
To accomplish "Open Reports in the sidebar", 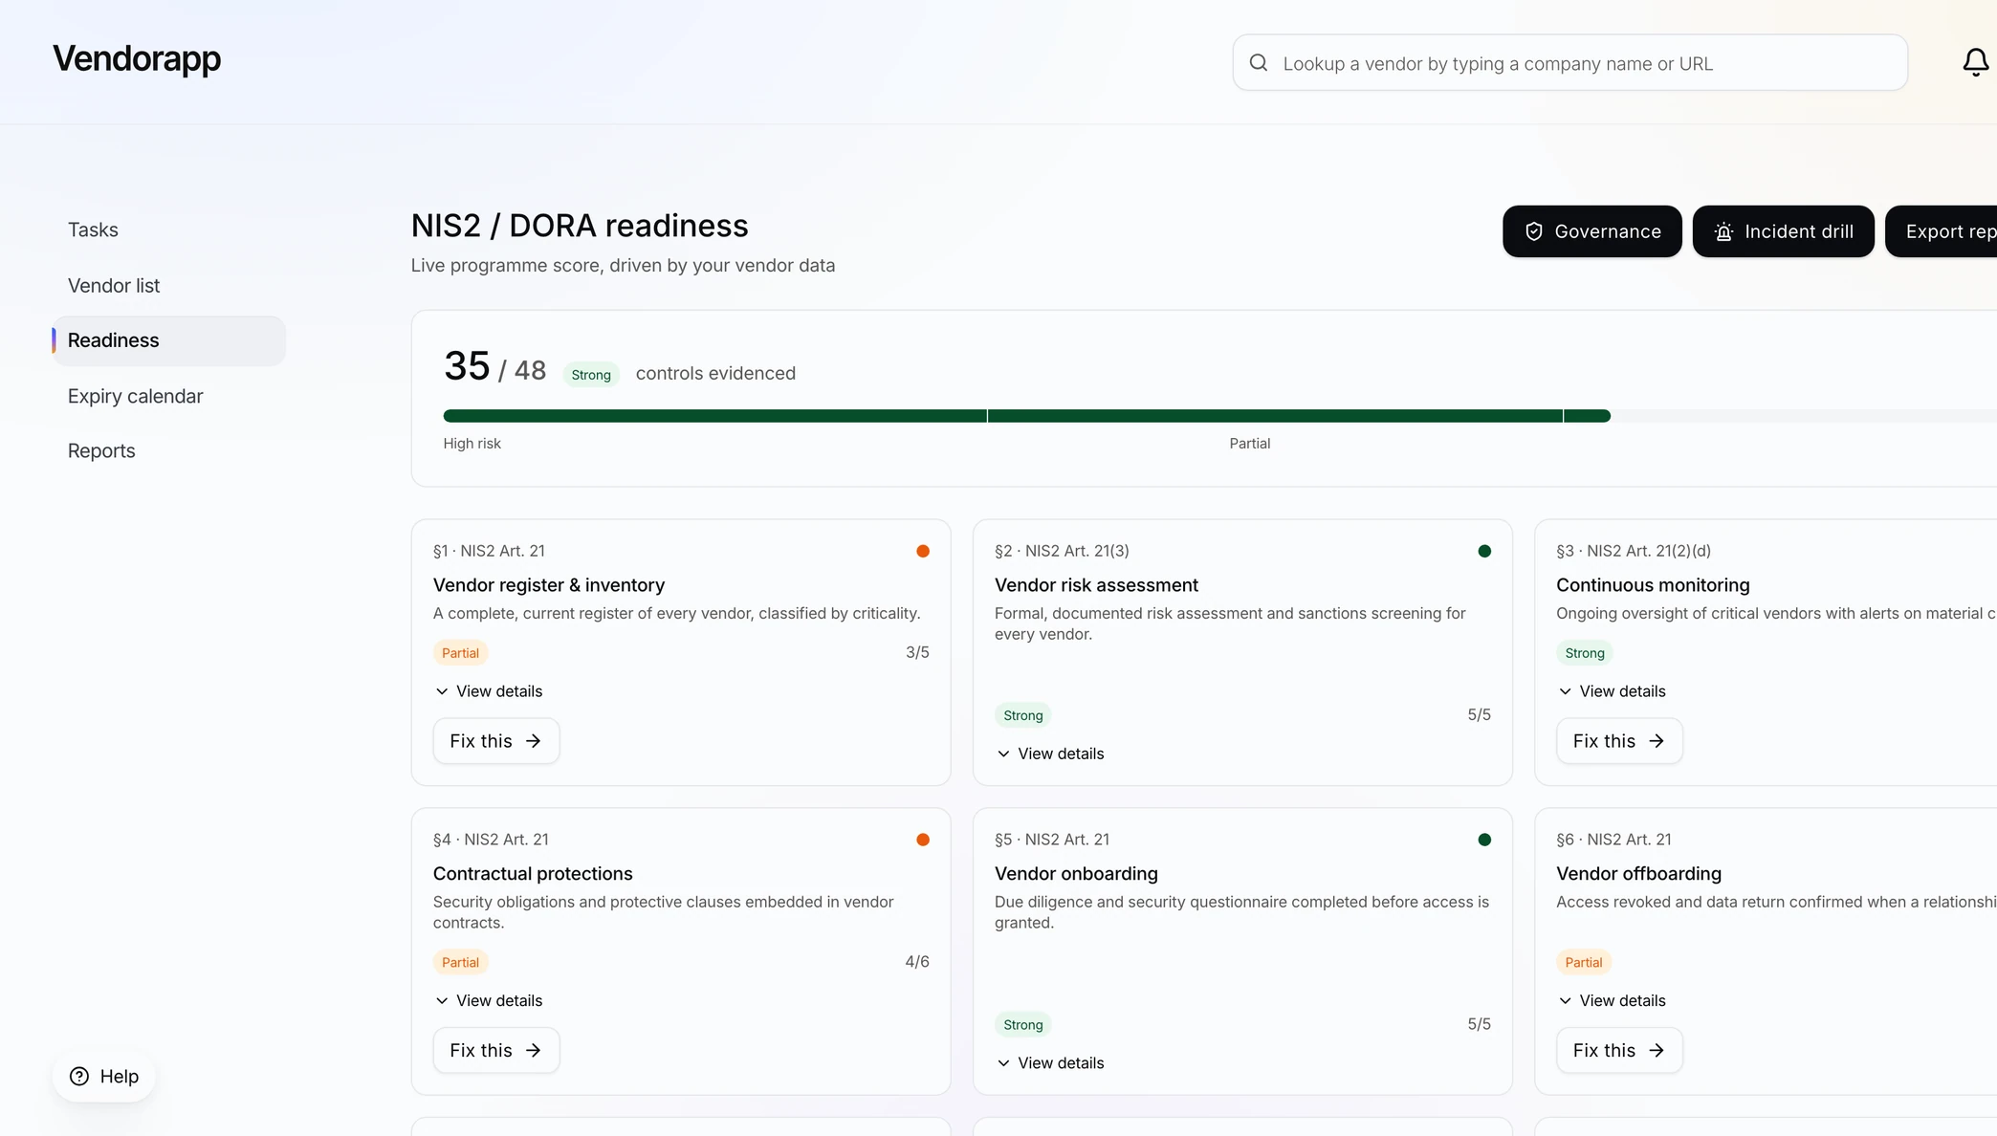I will [x=168, y=450].
